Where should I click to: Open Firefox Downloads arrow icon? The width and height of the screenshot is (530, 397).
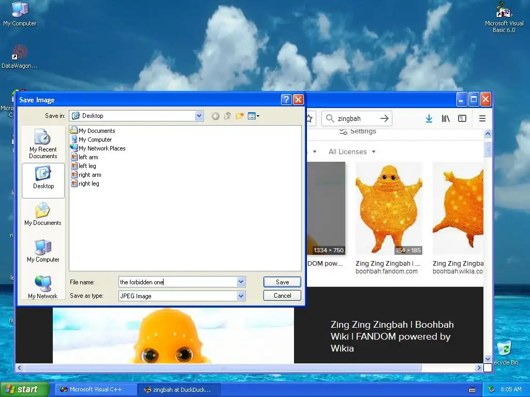(x=429, y=118)
